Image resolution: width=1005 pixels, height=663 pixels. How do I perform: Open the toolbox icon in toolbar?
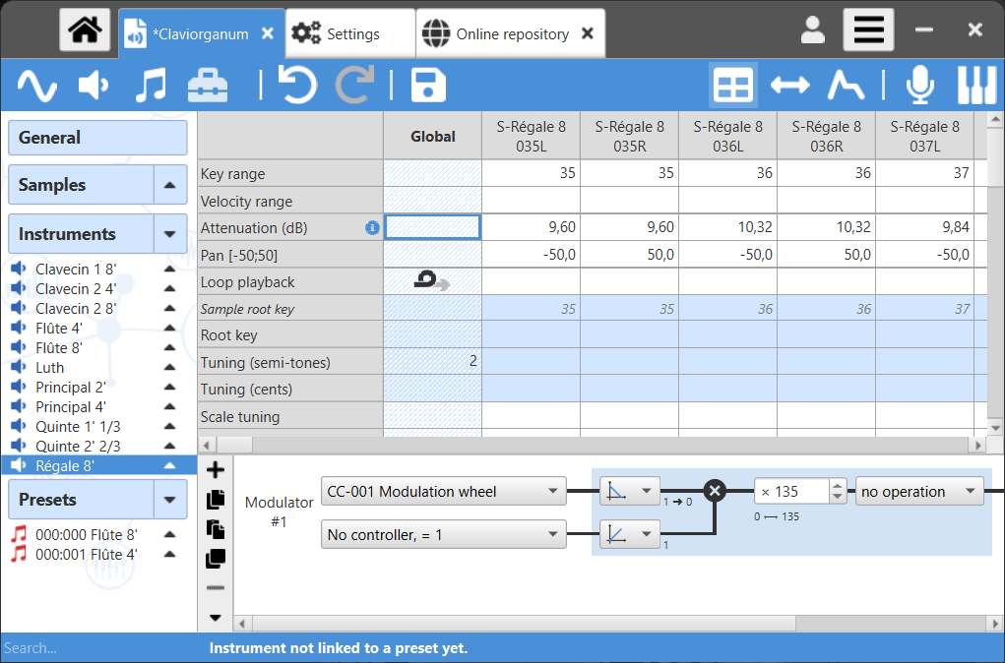click(208, 86)
